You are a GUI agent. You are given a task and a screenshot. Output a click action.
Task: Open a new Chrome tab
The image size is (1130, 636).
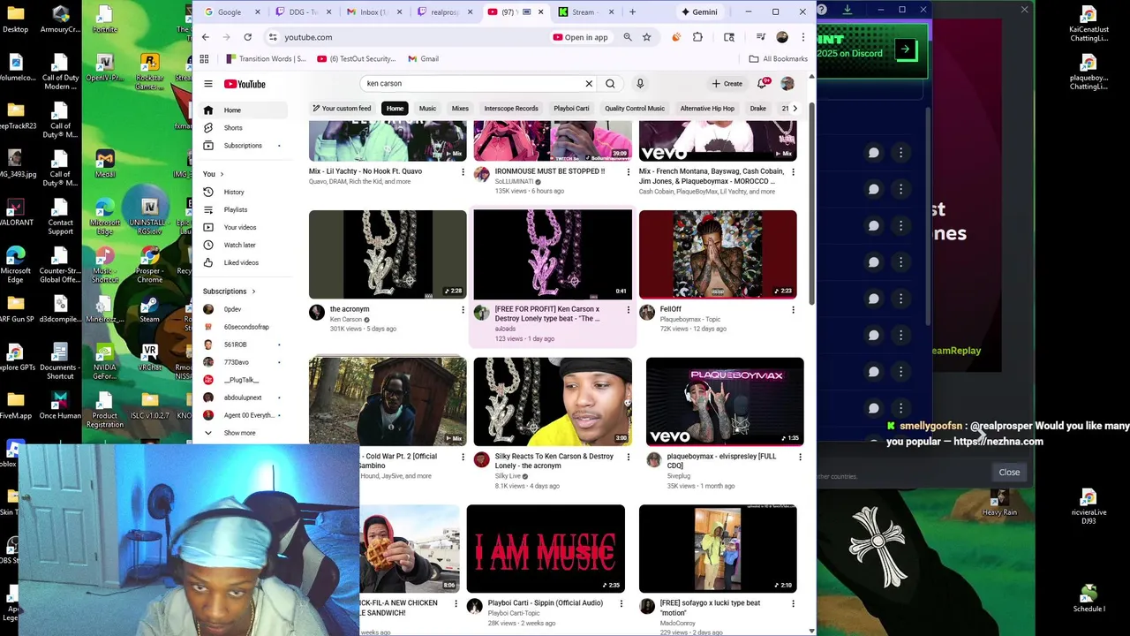click(632, 11)
